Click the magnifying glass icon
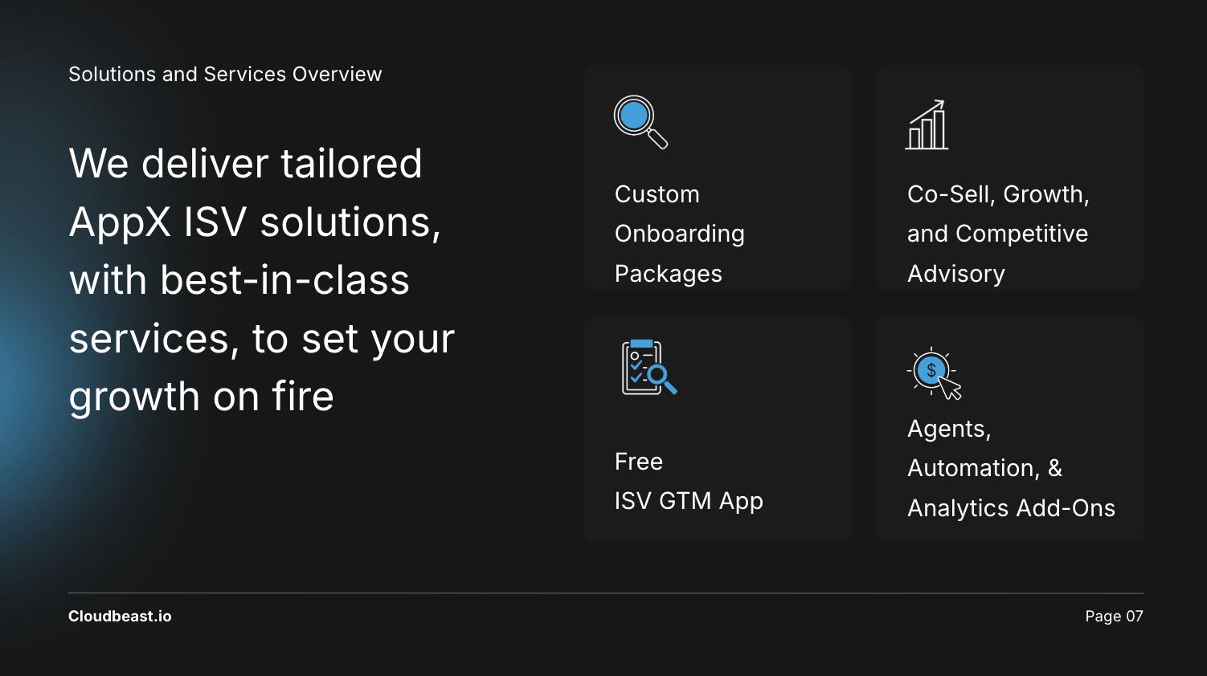The height and width of the screenshot is (676, 1207). 641,122
